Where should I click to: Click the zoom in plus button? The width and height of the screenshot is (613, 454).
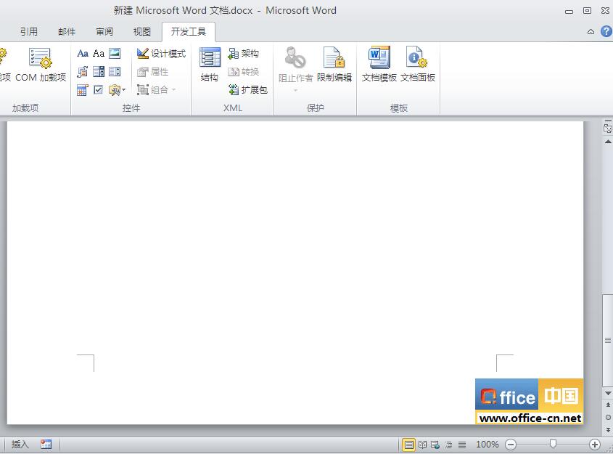coord(595,445)
